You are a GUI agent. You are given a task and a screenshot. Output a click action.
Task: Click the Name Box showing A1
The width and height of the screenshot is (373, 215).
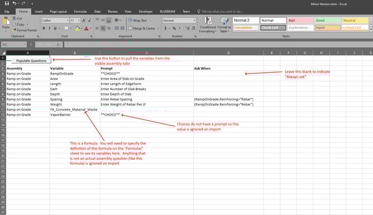[13, 44]
